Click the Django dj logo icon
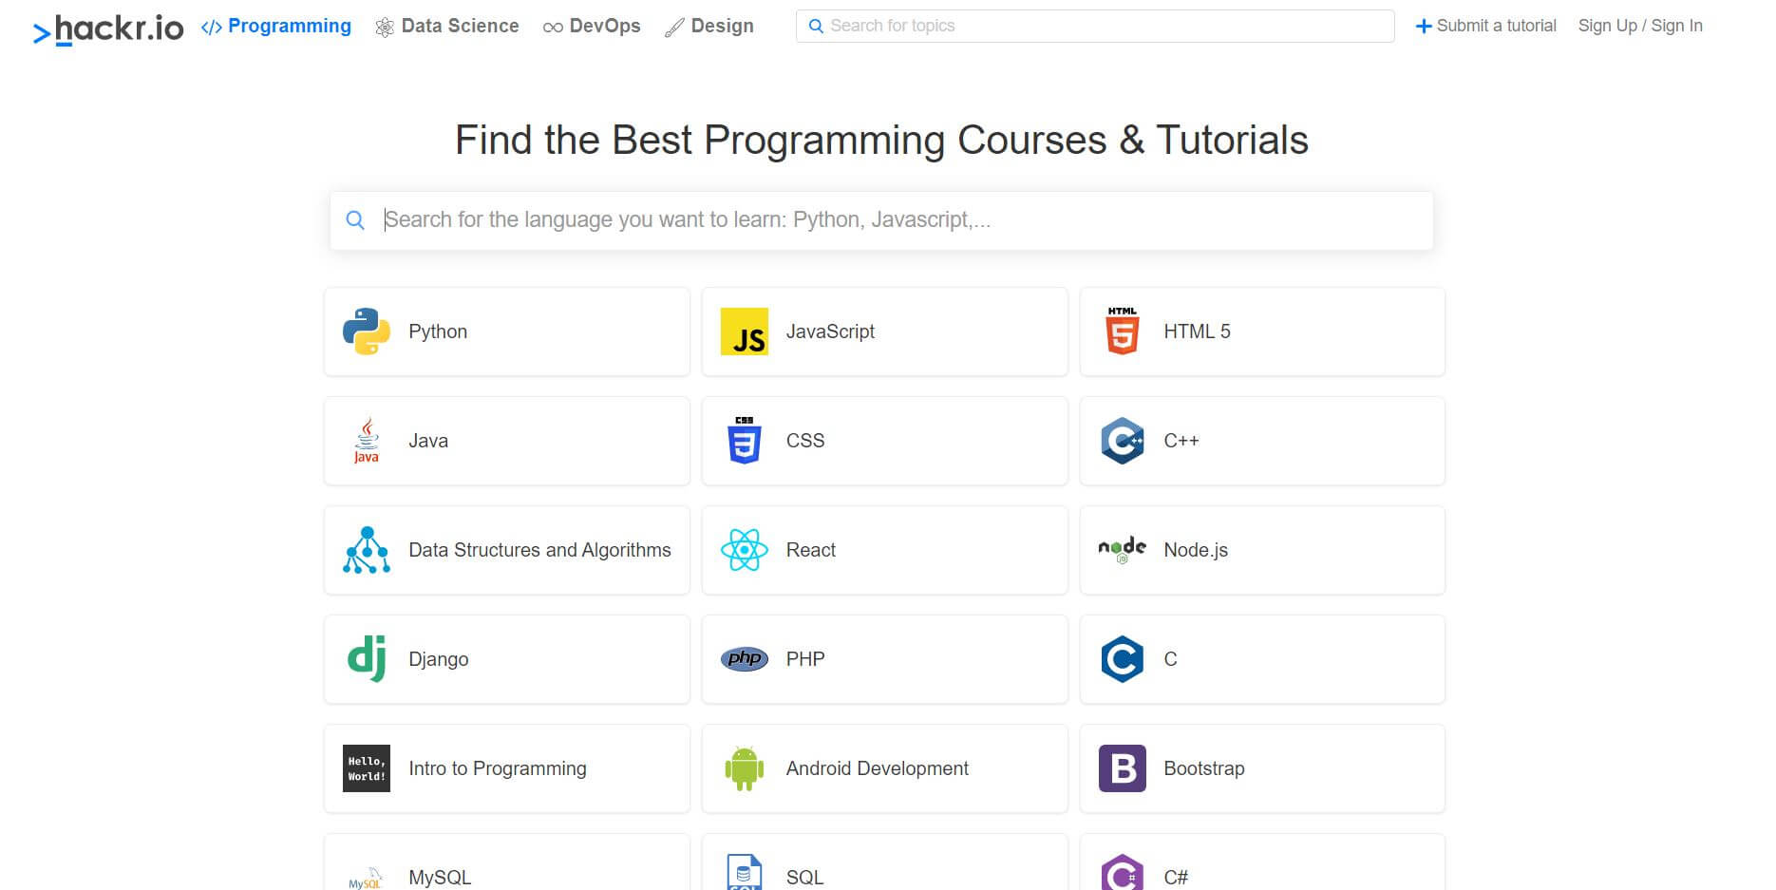The height and width of the screenshot is (890, 1776). coord(366,659)
